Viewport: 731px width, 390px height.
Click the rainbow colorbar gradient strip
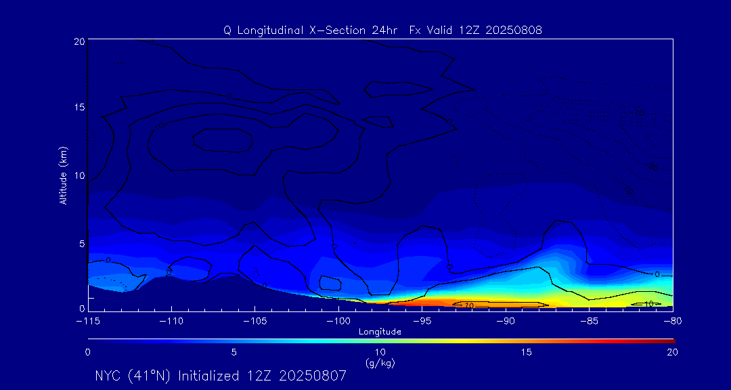381,341
